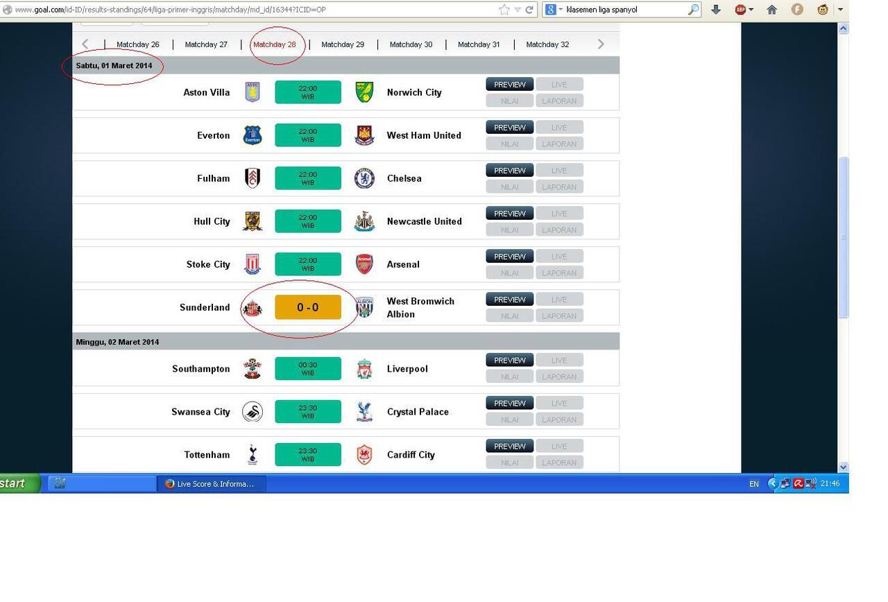Open the Windows Start button

tap(19, 483)
